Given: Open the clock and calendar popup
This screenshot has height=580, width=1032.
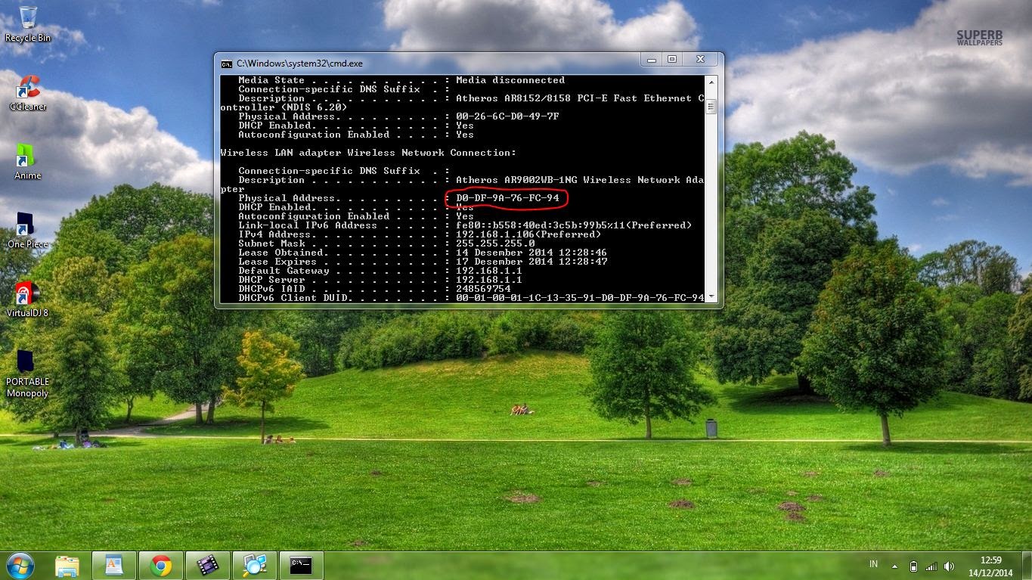Looking at the screenshot, I should (x=995, y=565).
